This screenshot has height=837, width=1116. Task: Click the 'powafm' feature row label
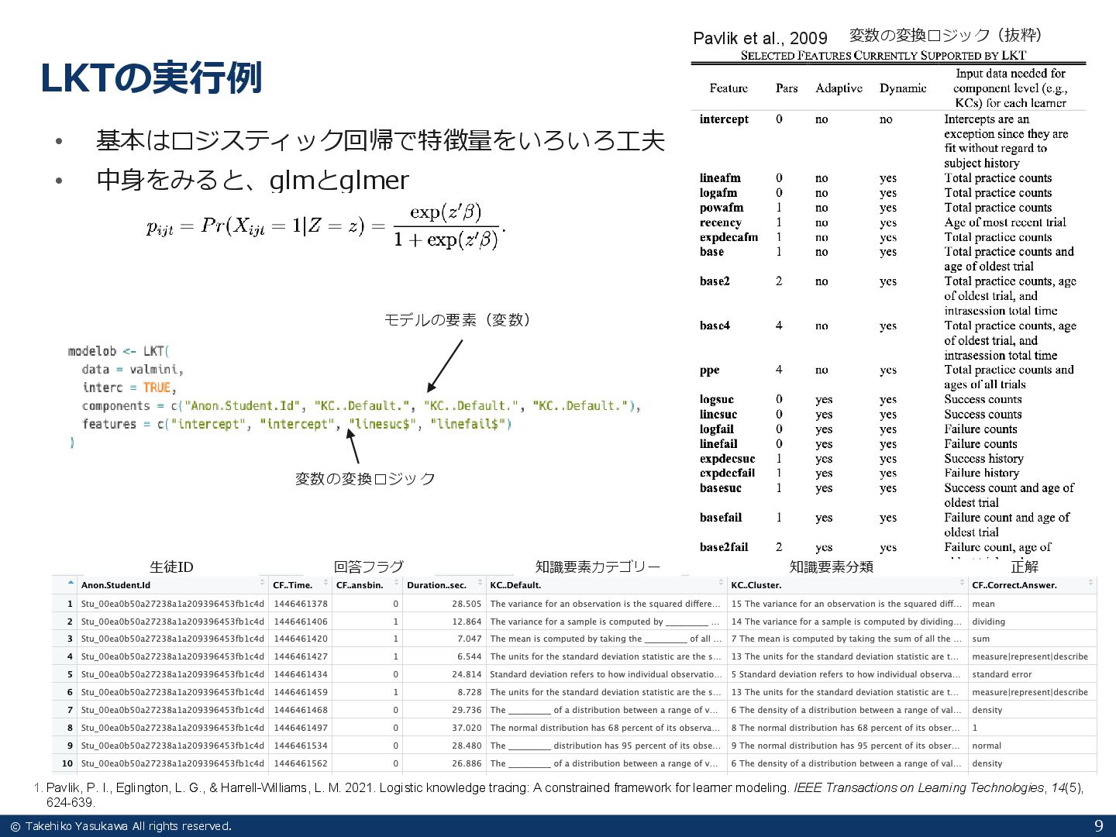(721, 208)
